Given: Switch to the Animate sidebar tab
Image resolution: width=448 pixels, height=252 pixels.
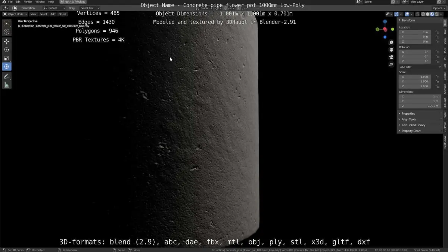Looking at the screenshot, I should pos(445,89).
